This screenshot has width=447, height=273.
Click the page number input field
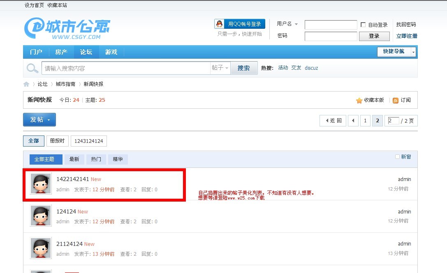(x=394, y=120)
